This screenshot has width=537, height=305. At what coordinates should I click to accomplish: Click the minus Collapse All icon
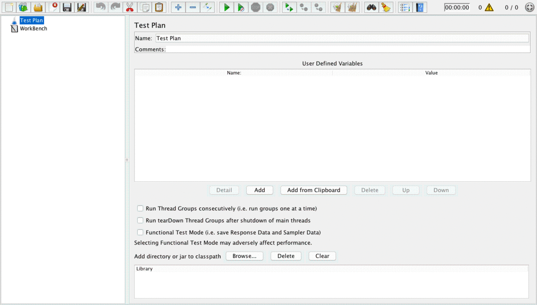point(193,7)
